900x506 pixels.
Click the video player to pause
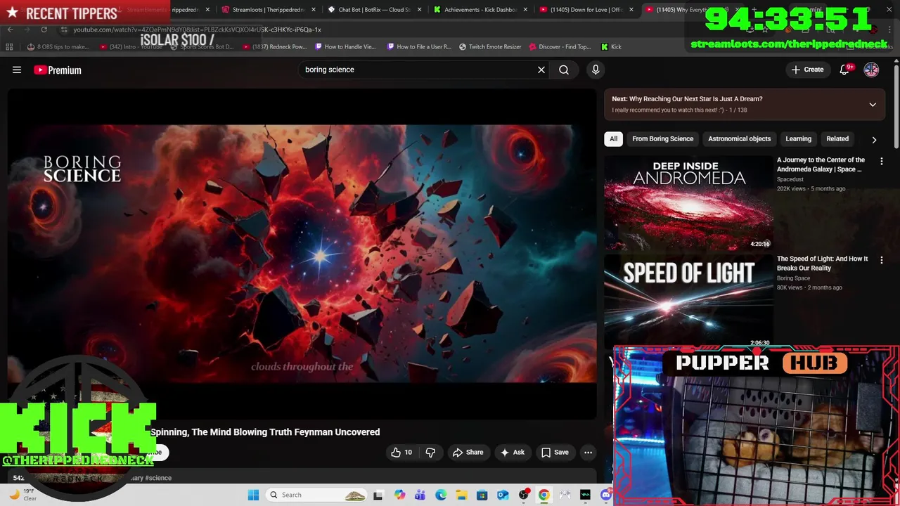point(302,253)
